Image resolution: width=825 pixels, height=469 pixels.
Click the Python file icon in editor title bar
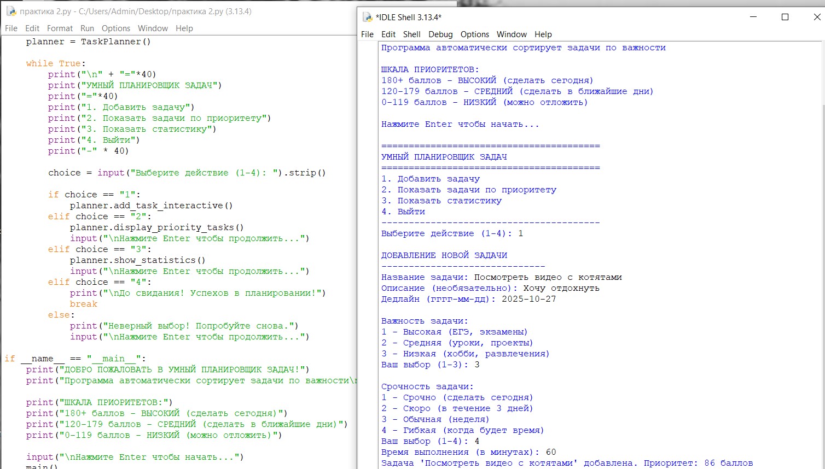tap(10, 11)
